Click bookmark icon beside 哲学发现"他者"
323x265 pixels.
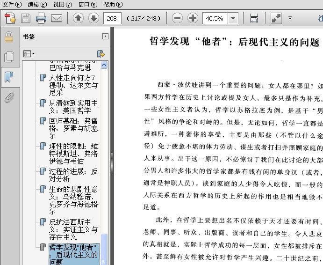point(43,247)
